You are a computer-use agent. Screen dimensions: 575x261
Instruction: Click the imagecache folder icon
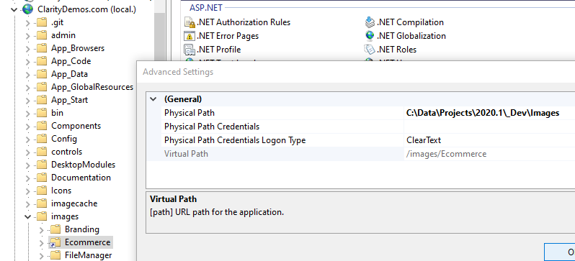point(42,203)
